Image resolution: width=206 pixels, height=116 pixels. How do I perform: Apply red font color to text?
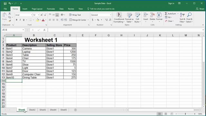click(x=43, y=20)
